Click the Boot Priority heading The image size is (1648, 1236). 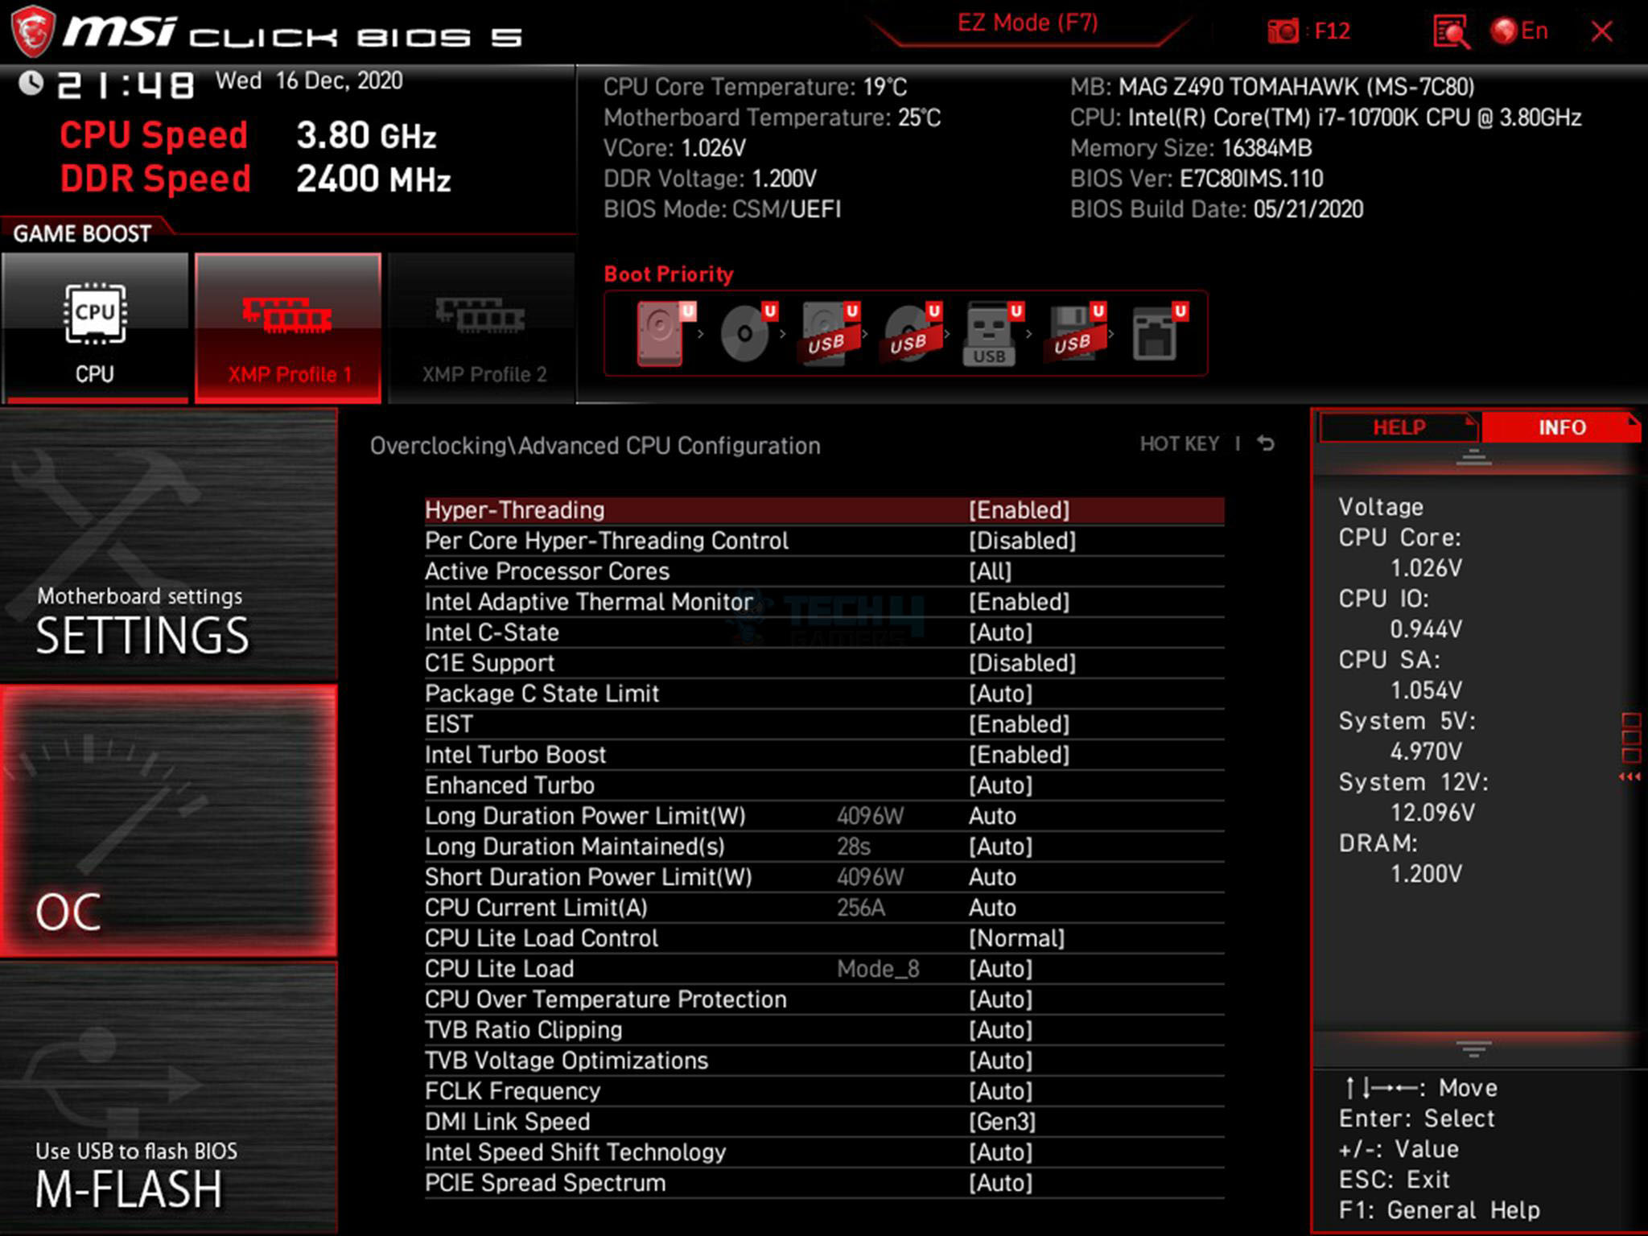pyautogui.click(x=669, y=274)
